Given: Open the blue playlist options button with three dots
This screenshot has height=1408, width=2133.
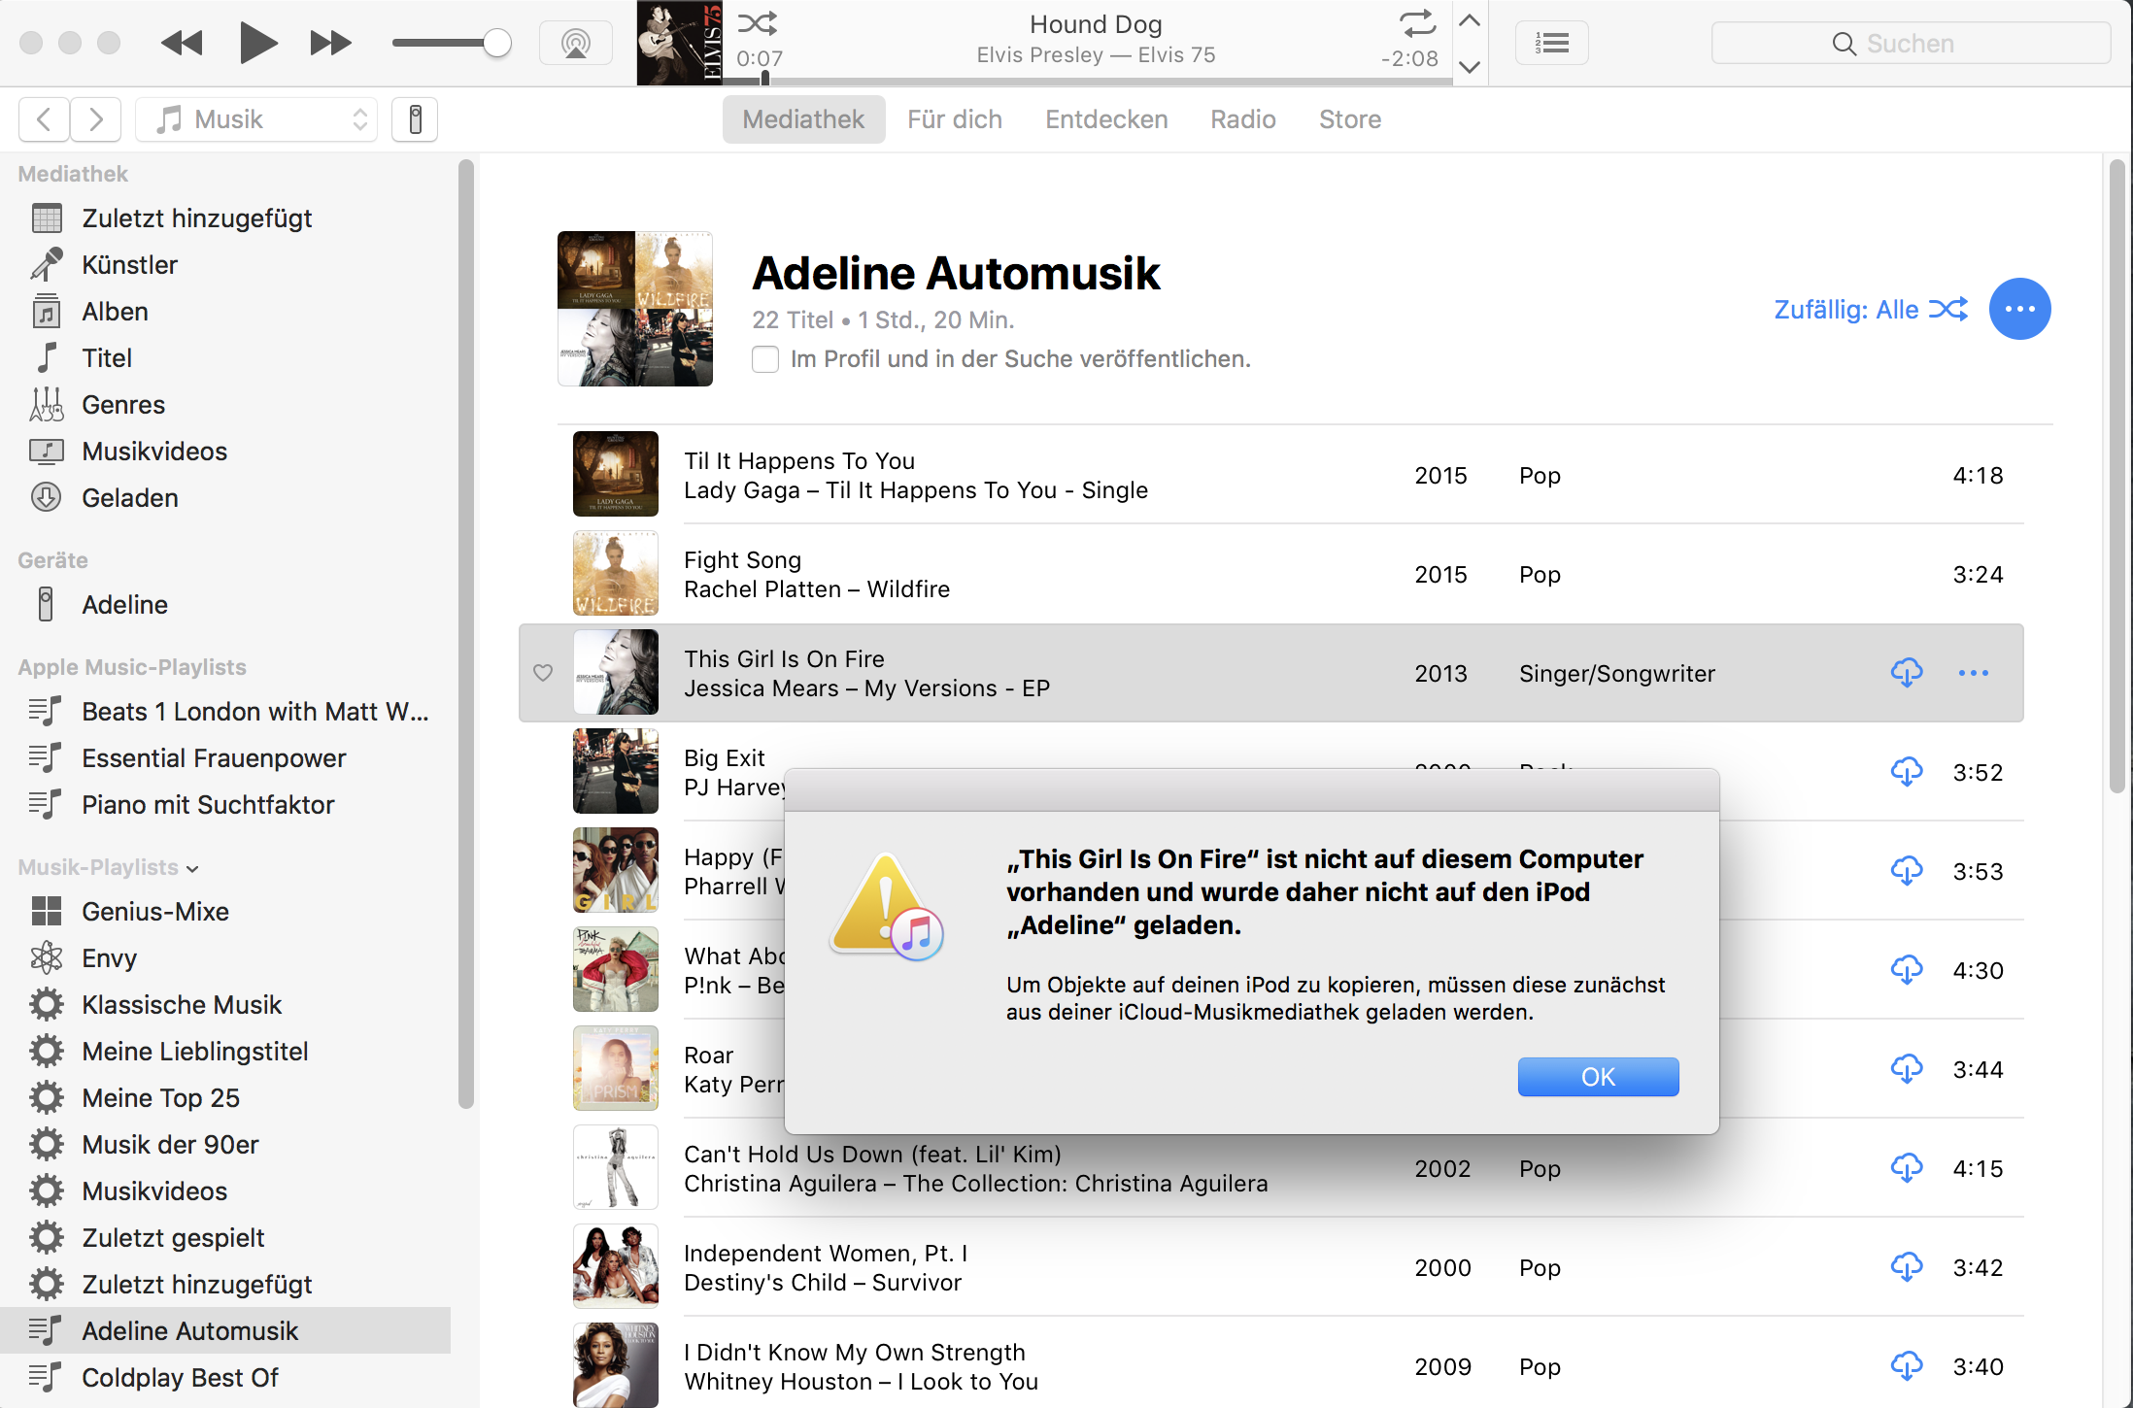Looking at the screenshot, I should pyautogui.click(x=2019, y=309).
